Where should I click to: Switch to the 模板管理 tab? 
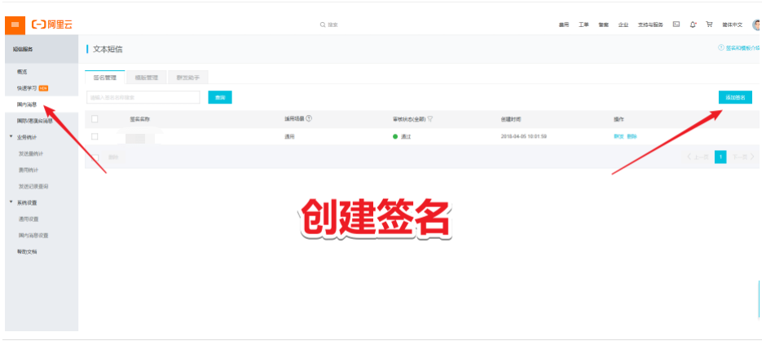coord(146,77)
